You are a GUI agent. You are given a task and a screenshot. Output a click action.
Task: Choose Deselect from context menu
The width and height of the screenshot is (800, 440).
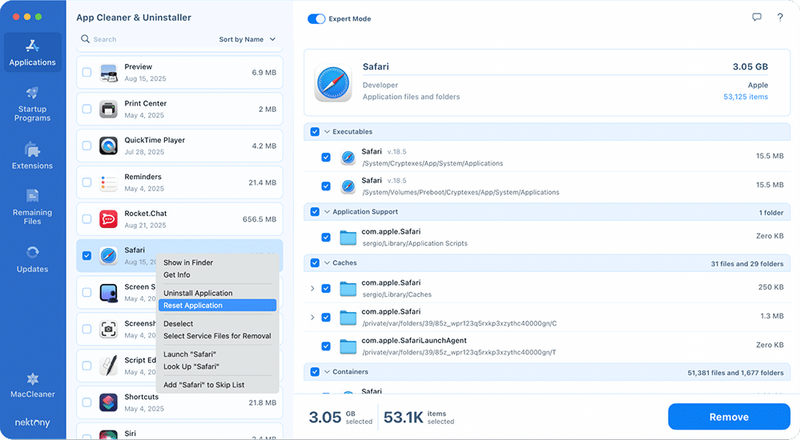click(x=217, y=324)
